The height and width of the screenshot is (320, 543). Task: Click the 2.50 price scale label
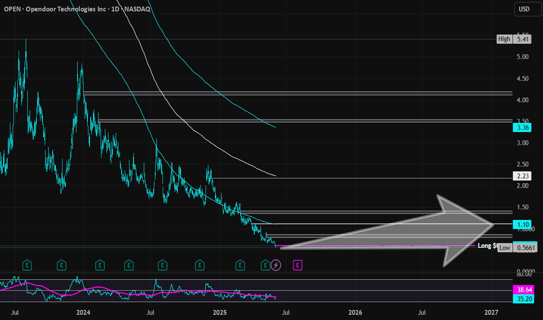pyautogui.click(x=523, y=164)
